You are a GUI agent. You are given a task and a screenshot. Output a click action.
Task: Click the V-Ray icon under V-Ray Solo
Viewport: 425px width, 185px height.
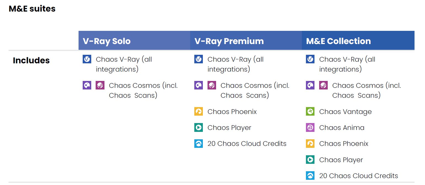87,59
